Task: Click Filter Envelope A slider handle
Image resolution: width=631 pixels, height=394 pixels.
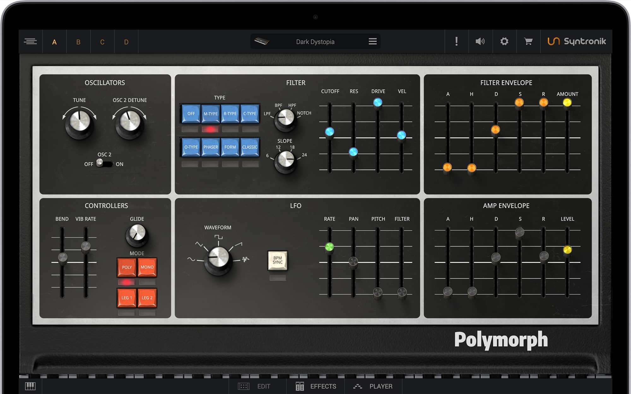Action: point(447,167)
